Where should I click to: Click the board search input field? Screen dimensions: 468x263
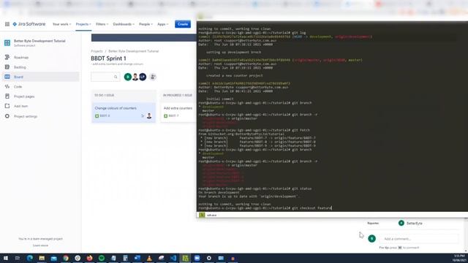105,77
